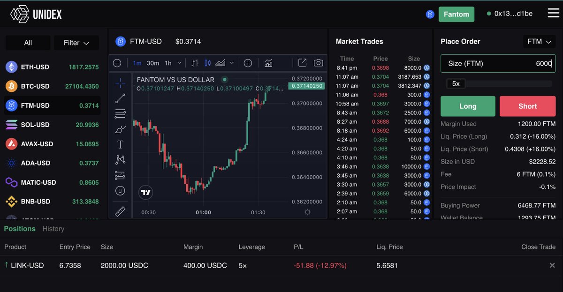The image size is (563, 292).
Task: Click the UNIDEX logo
Action: pos(36,14)
